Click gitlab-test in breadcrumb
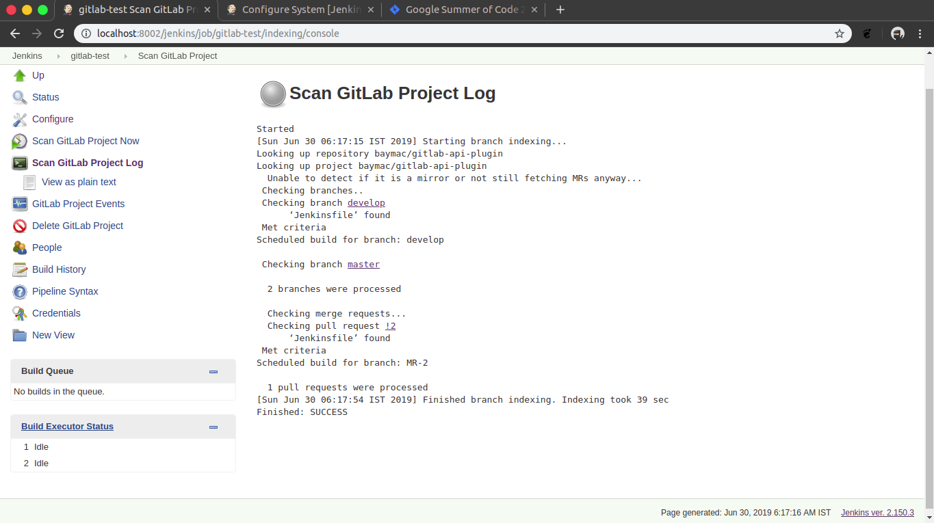 point(90,56)
